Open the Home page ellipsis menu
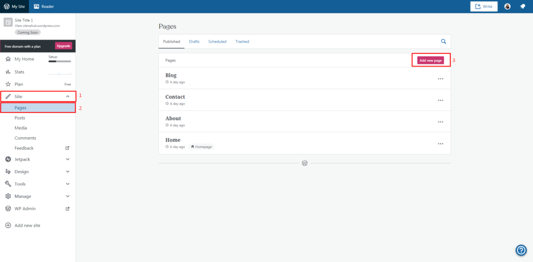 tap(440, 143)
